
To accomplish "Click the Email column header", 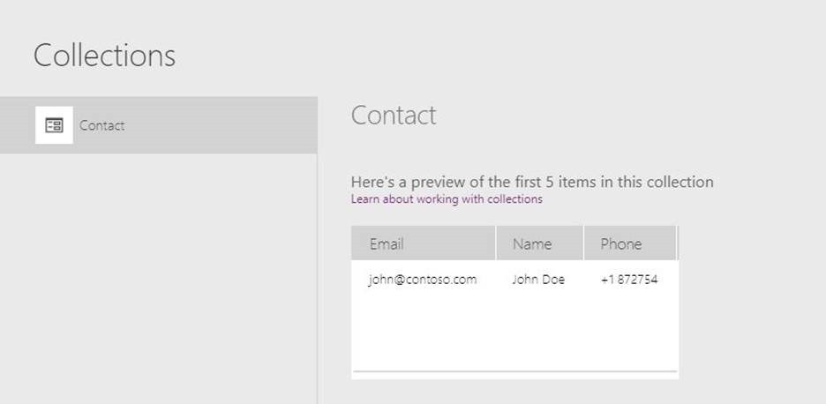I will (x=387, y=244).
